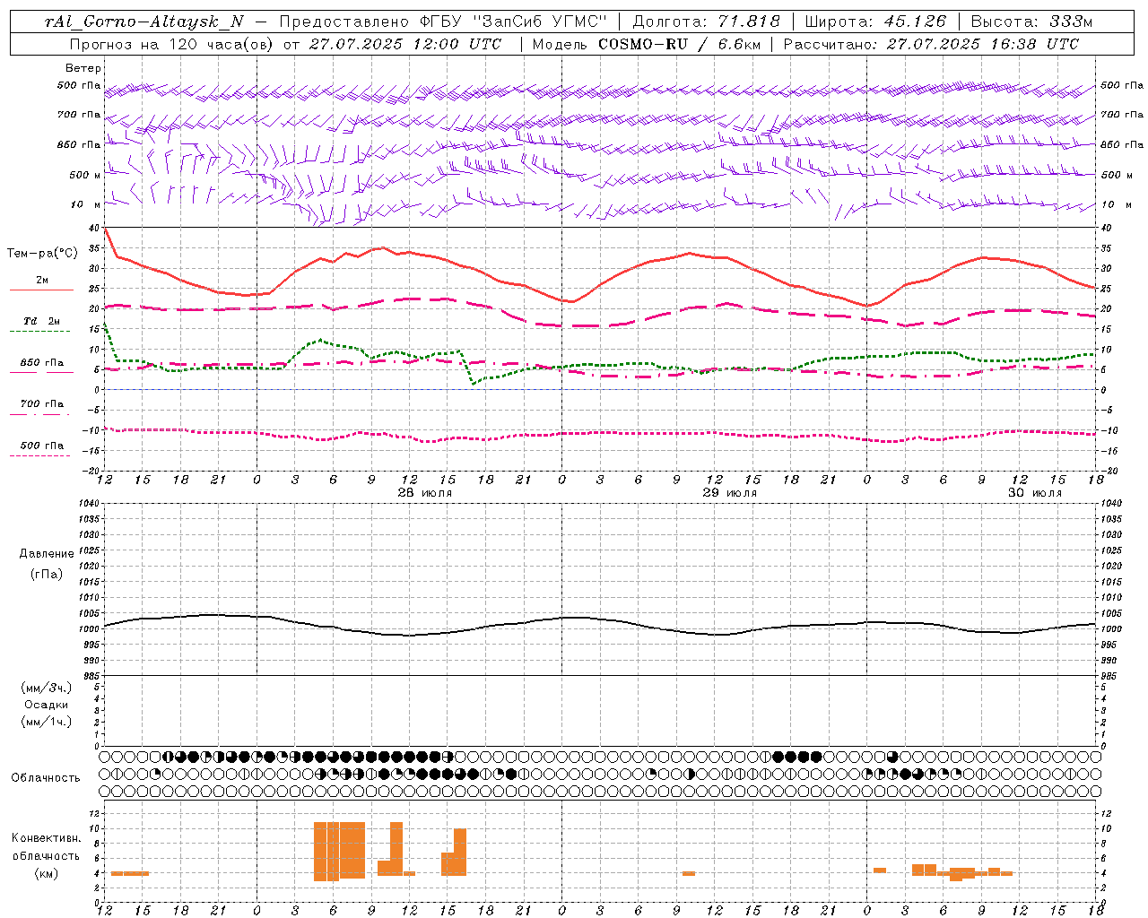Click the longitude value Долгота: 71.818

tap(707, 22)
